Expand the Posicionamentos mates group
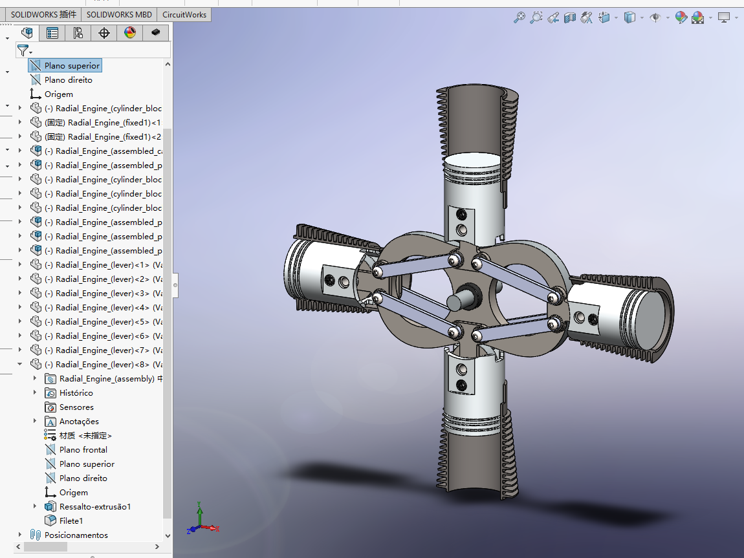This screenshot has width=744, height=558. point(20,535)
